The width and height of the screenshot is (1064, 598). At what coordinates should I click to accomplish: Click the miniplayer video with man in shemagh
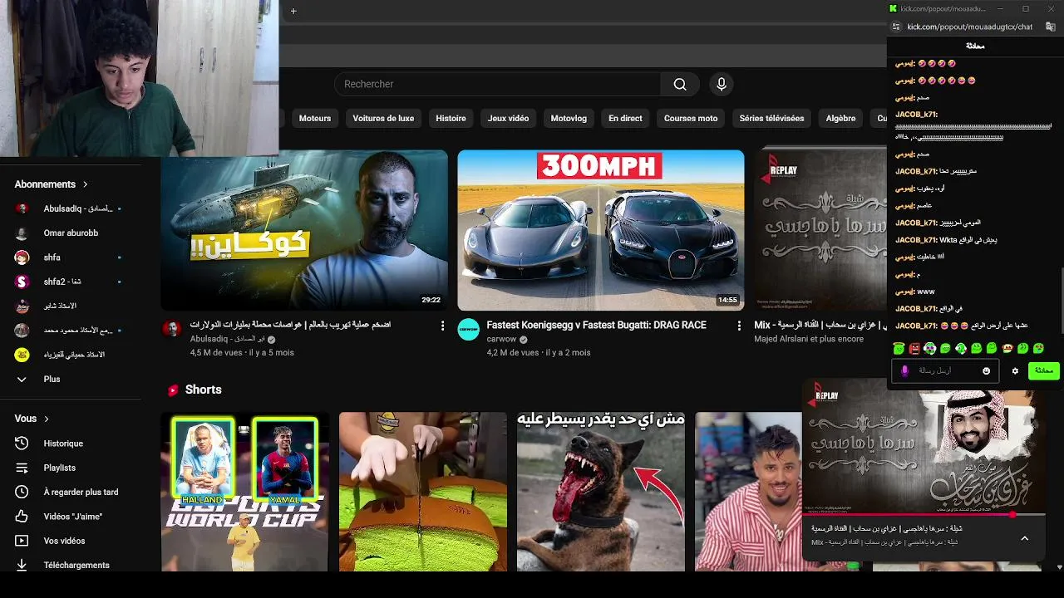tap(923, 447)
